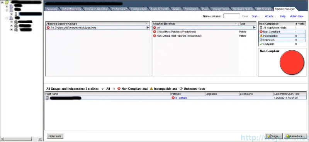309x142 pixels.
Task: Click Unknown question-mark icon in Host Compliance
Action: pyautogui.click(x=261, y=40)
